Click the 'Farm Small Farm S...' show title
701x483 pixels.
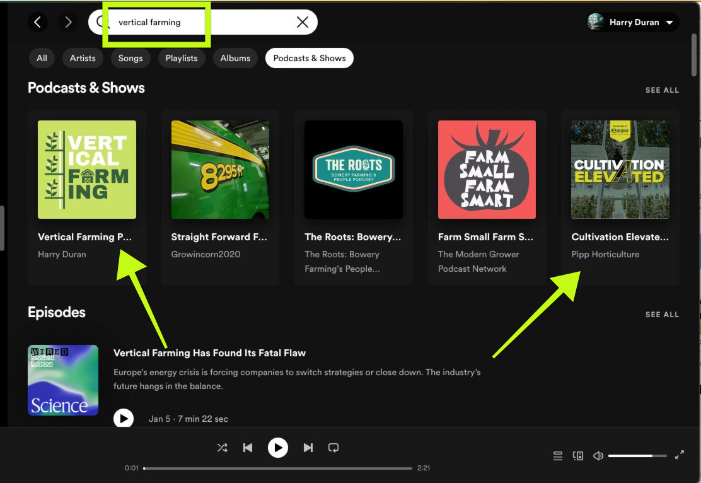point(485,237)
